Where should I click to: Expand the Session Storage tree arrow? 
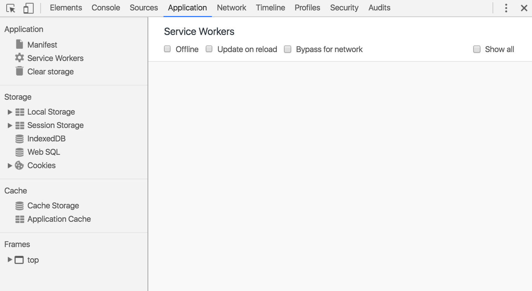click(10, 125)
